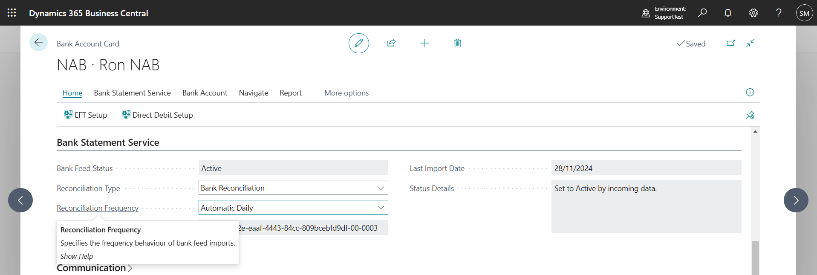This screenshot has height=275, width=817.
Task: Open the Navigate menu
Action: (x=254, y=93)
